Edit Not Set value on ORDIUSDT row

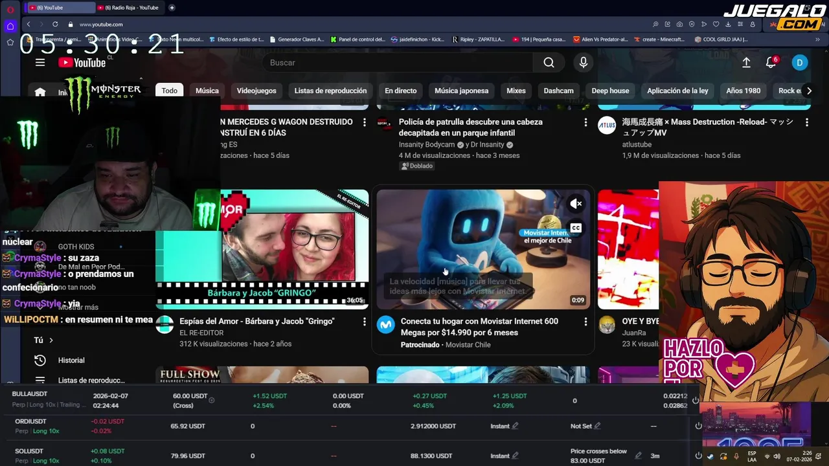coord(597,426)
